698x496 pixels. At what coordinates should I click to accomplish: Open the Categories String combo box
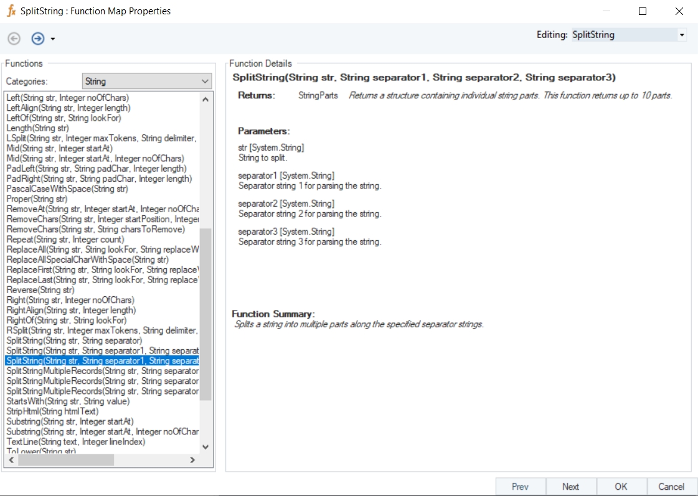[x=147, y=82]
